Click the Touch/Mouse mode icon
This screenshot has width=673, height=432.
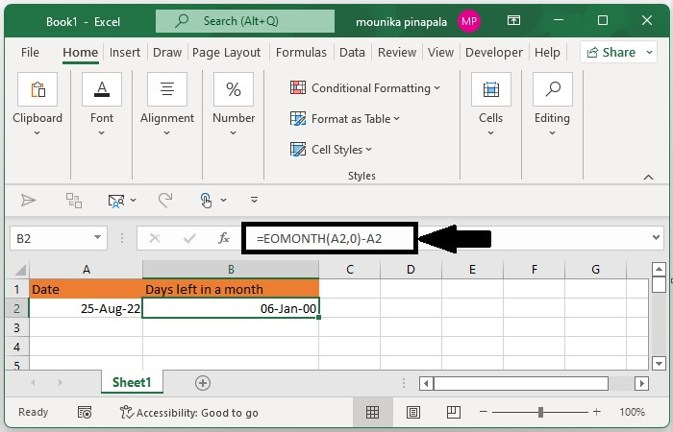click(206, 200)
